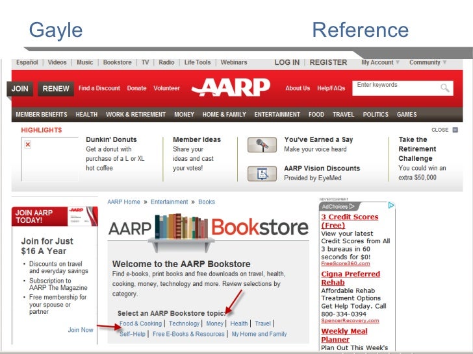
Task: Open the MEMBER BENEFITS menu
Action: 42,115
